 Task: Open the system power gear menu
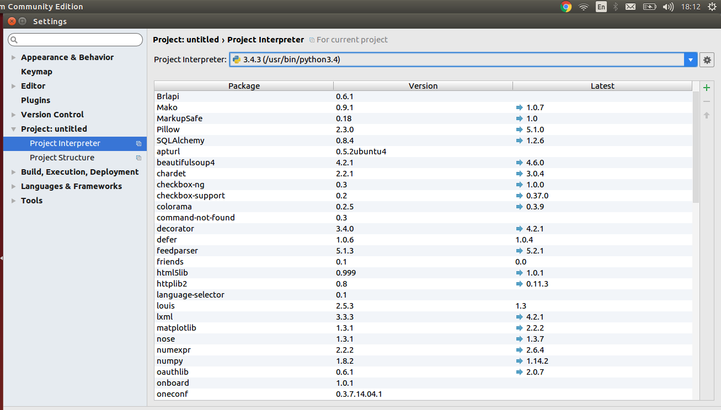click(712, 7)
